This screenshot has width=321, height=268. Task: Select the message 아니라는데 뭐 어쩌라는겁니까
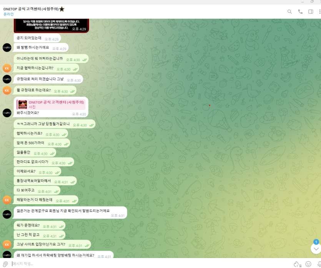[x=51, y=59]
